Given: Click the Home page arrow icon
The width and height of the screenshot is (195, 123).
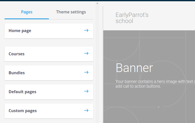Looking at the screenshot, I should coord(86,30).
